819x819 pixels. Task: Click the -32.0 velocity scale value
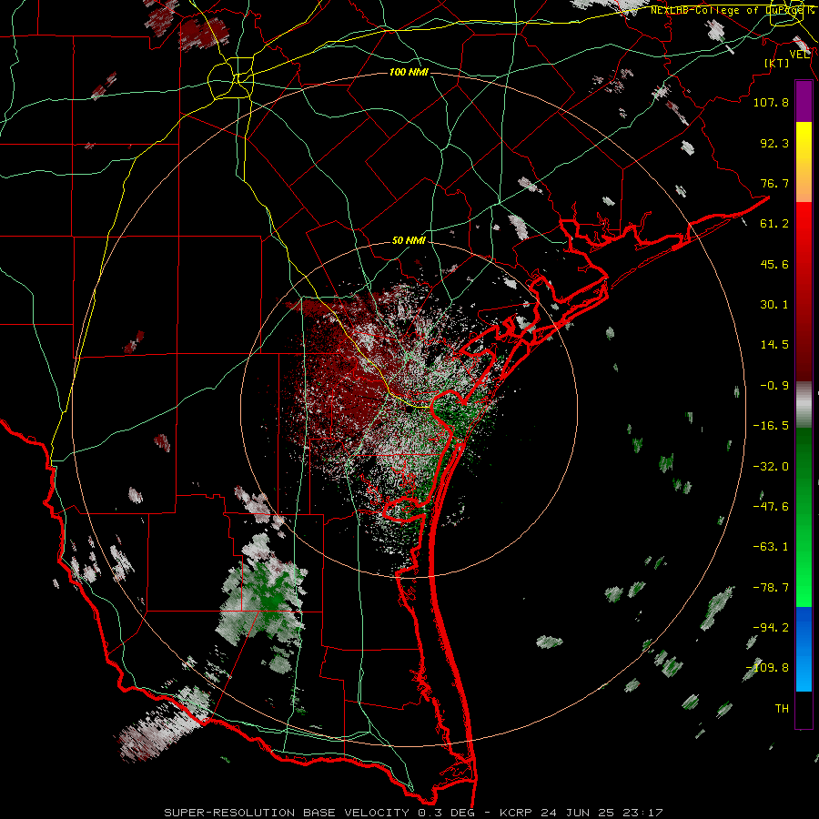click(771, 467)
